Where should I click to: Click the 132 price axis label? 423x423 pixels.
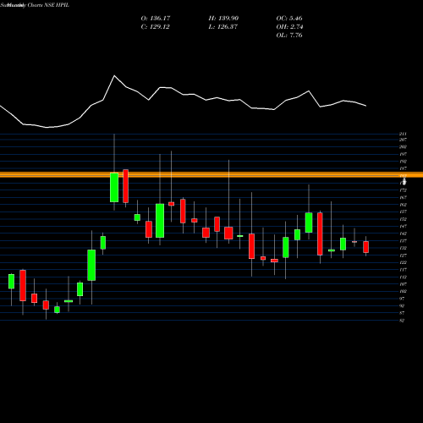403,248
